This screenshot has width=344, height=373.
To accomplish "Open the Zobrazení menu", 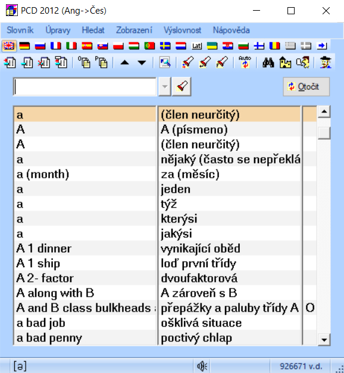I will pos(134,30).
